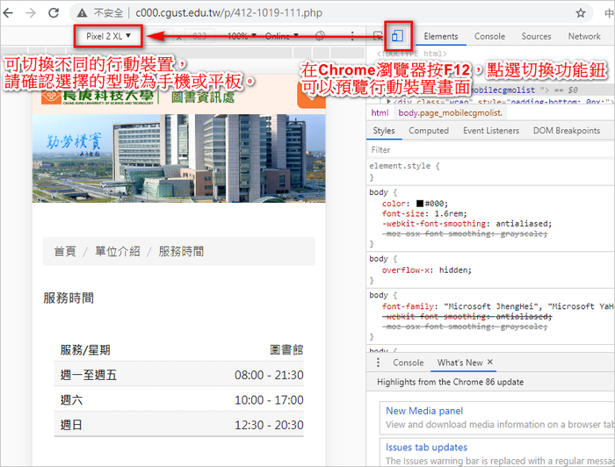This screenshot has height=467, width=615.
Task: Click the overflow-x: hidden declaration
Action: point(427,270)
